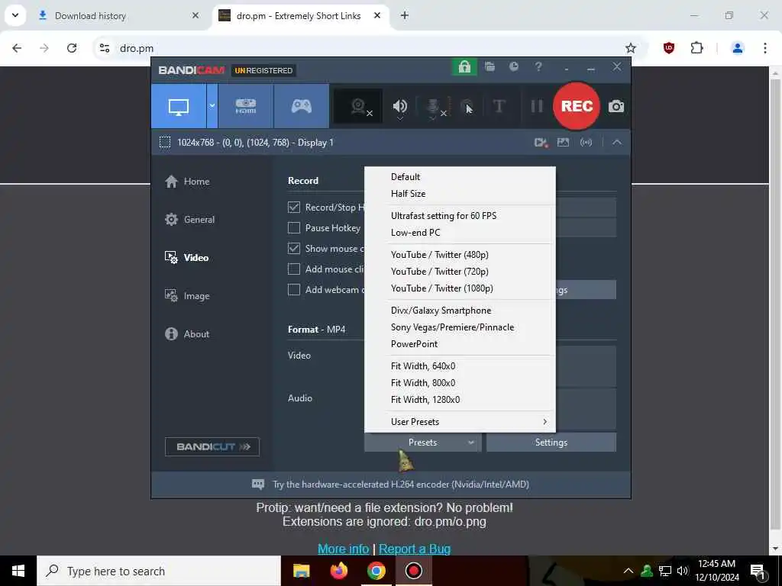Toggle speaker sound recording icon

point(400,107)
